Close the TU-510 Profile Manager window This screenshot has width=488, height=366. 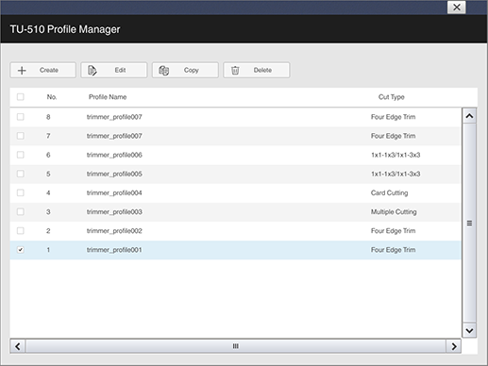(x=457, y=8)
